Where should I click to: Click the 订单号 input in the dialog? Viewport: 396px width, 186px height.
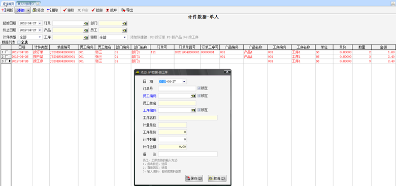pyautogui.click(x=177, y=88)
